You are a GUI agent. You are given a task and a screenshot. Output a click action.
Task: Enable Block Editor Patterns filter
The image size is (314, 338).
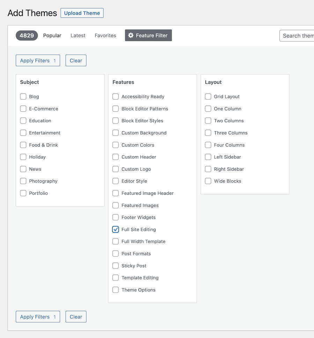point(115,108)
